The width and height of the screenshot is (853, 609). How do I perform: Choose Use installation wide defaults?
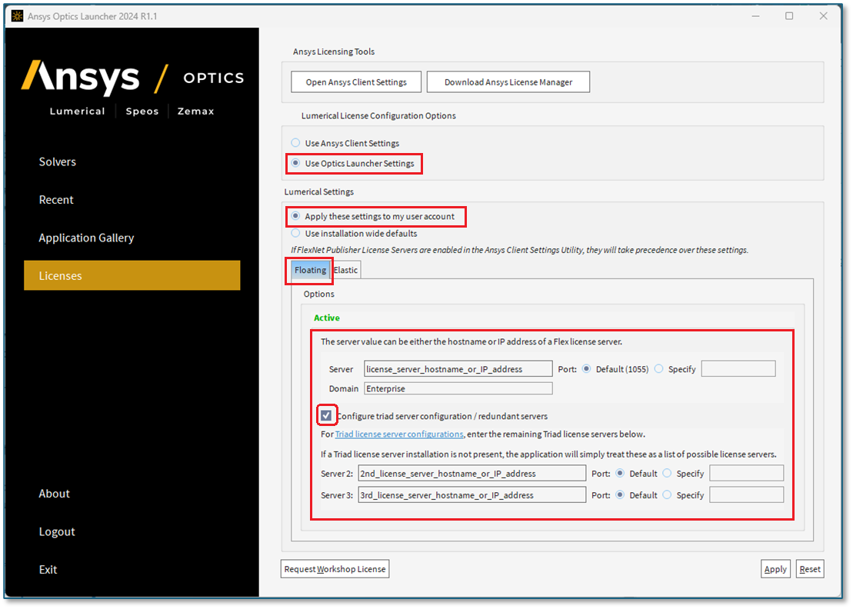295,233
